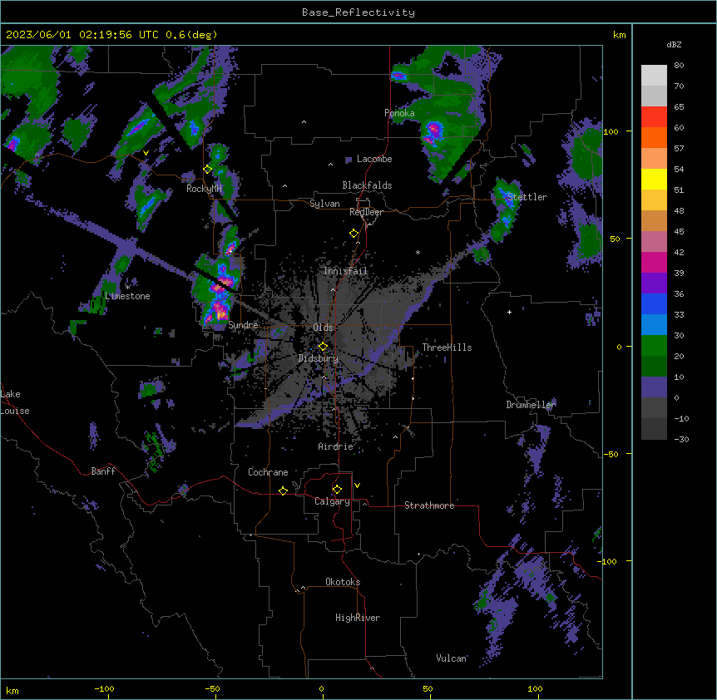The image size is (717, 700).
Task: Select the yellow diamond marker above Calgary label
Action: point(337,489)
